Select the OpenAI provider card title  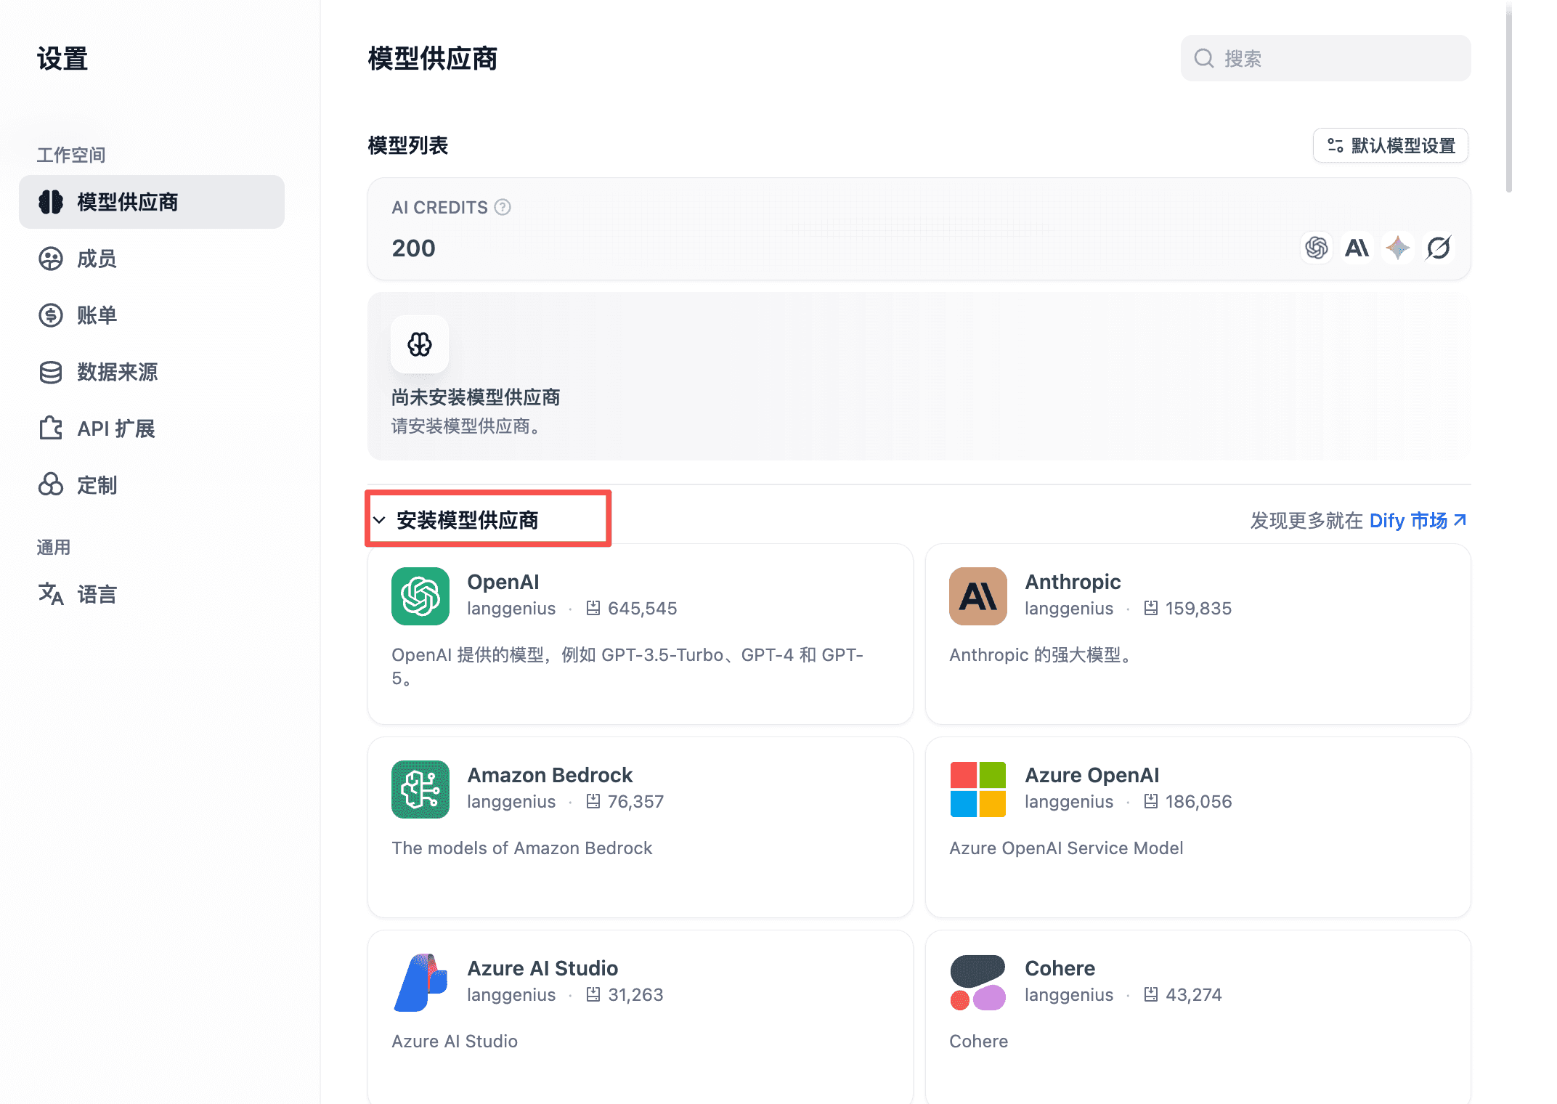coord(503,582)
